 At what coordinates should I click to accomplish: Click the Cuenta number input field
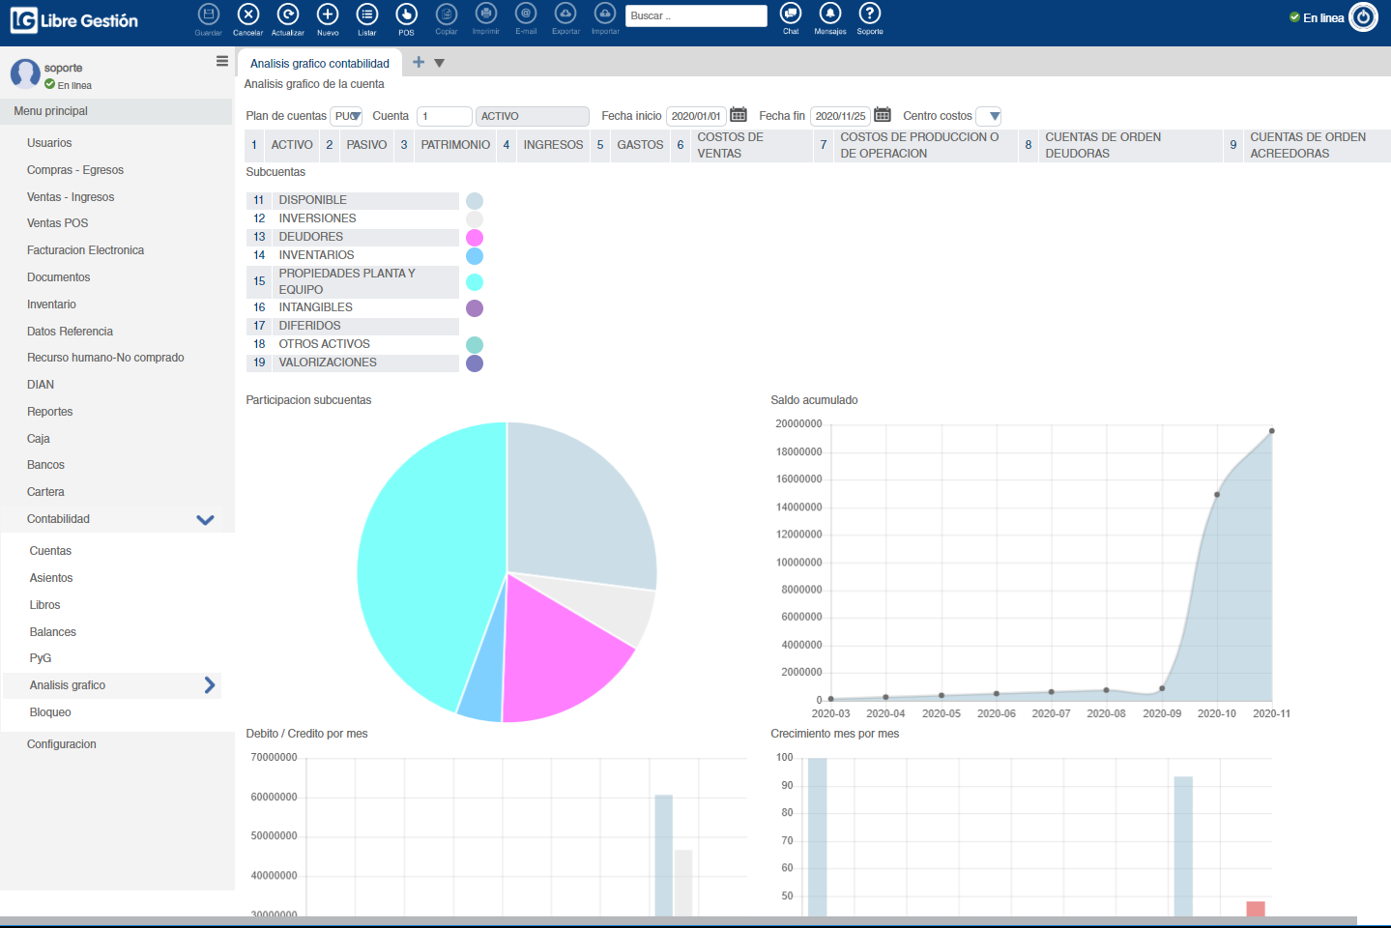tap(445, 116)
